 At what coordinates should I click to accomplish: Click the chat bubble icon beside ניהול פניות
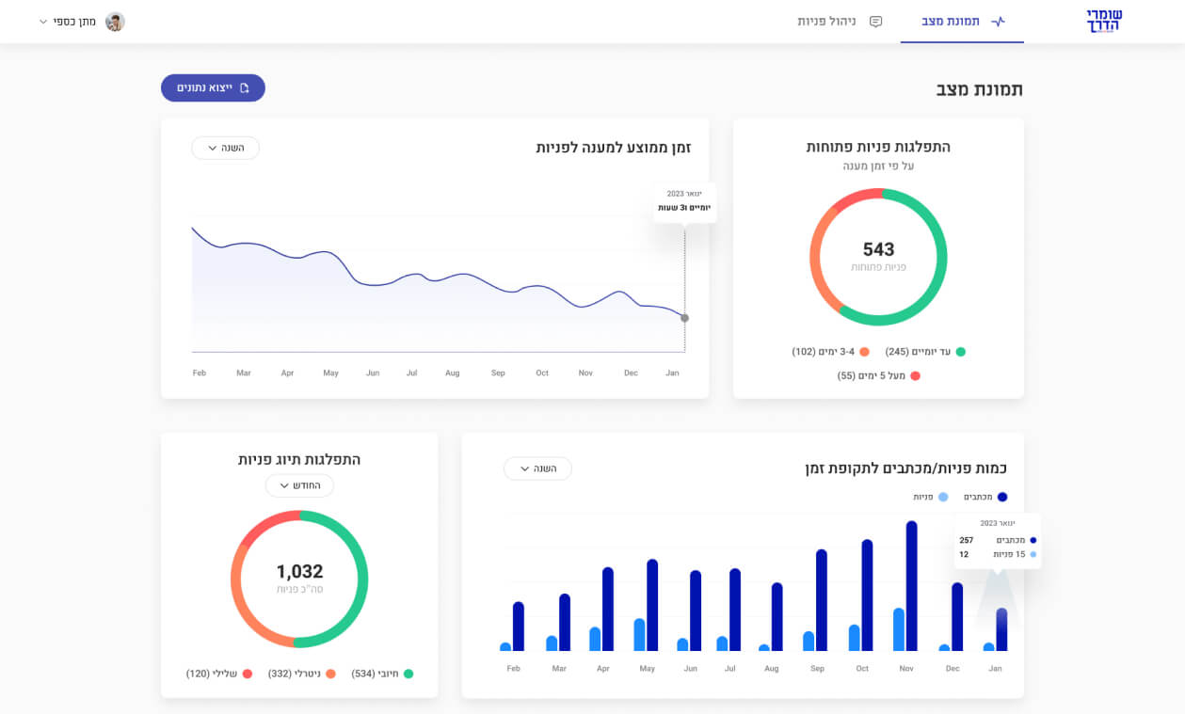click(875, 22)
